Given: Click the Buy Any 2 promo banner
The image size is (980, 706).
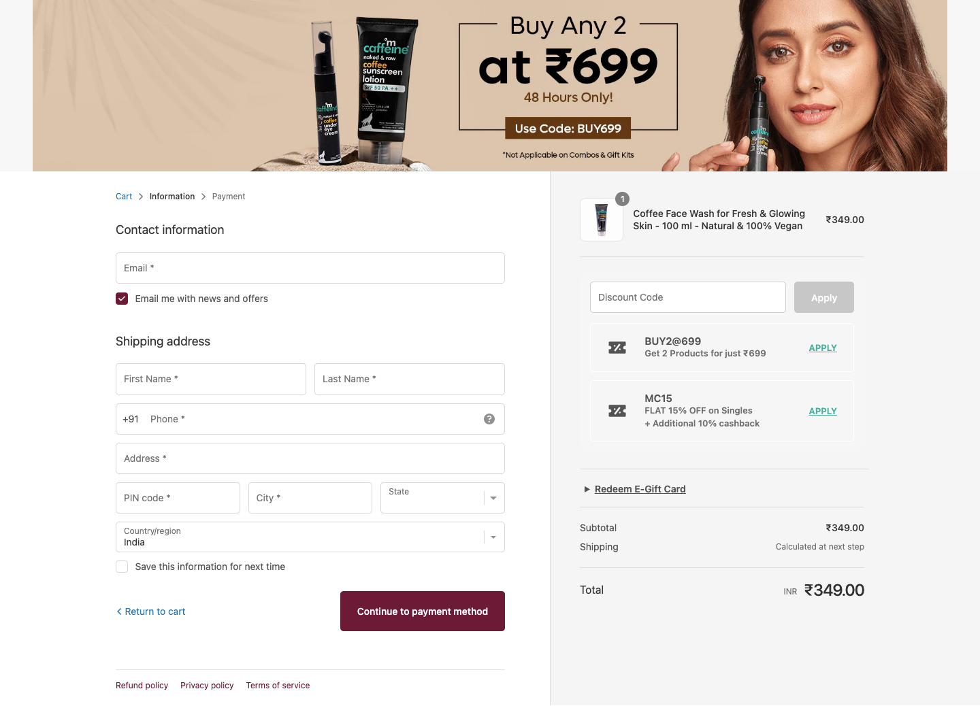Looking at the screenshot, I should [x=490, y=86].
